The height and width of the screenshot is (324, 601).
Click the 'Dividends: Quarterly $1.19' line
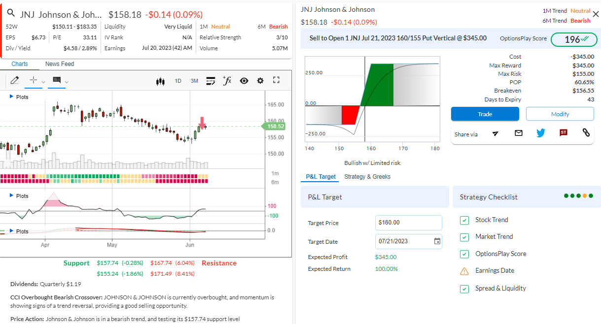pos(46,284)
